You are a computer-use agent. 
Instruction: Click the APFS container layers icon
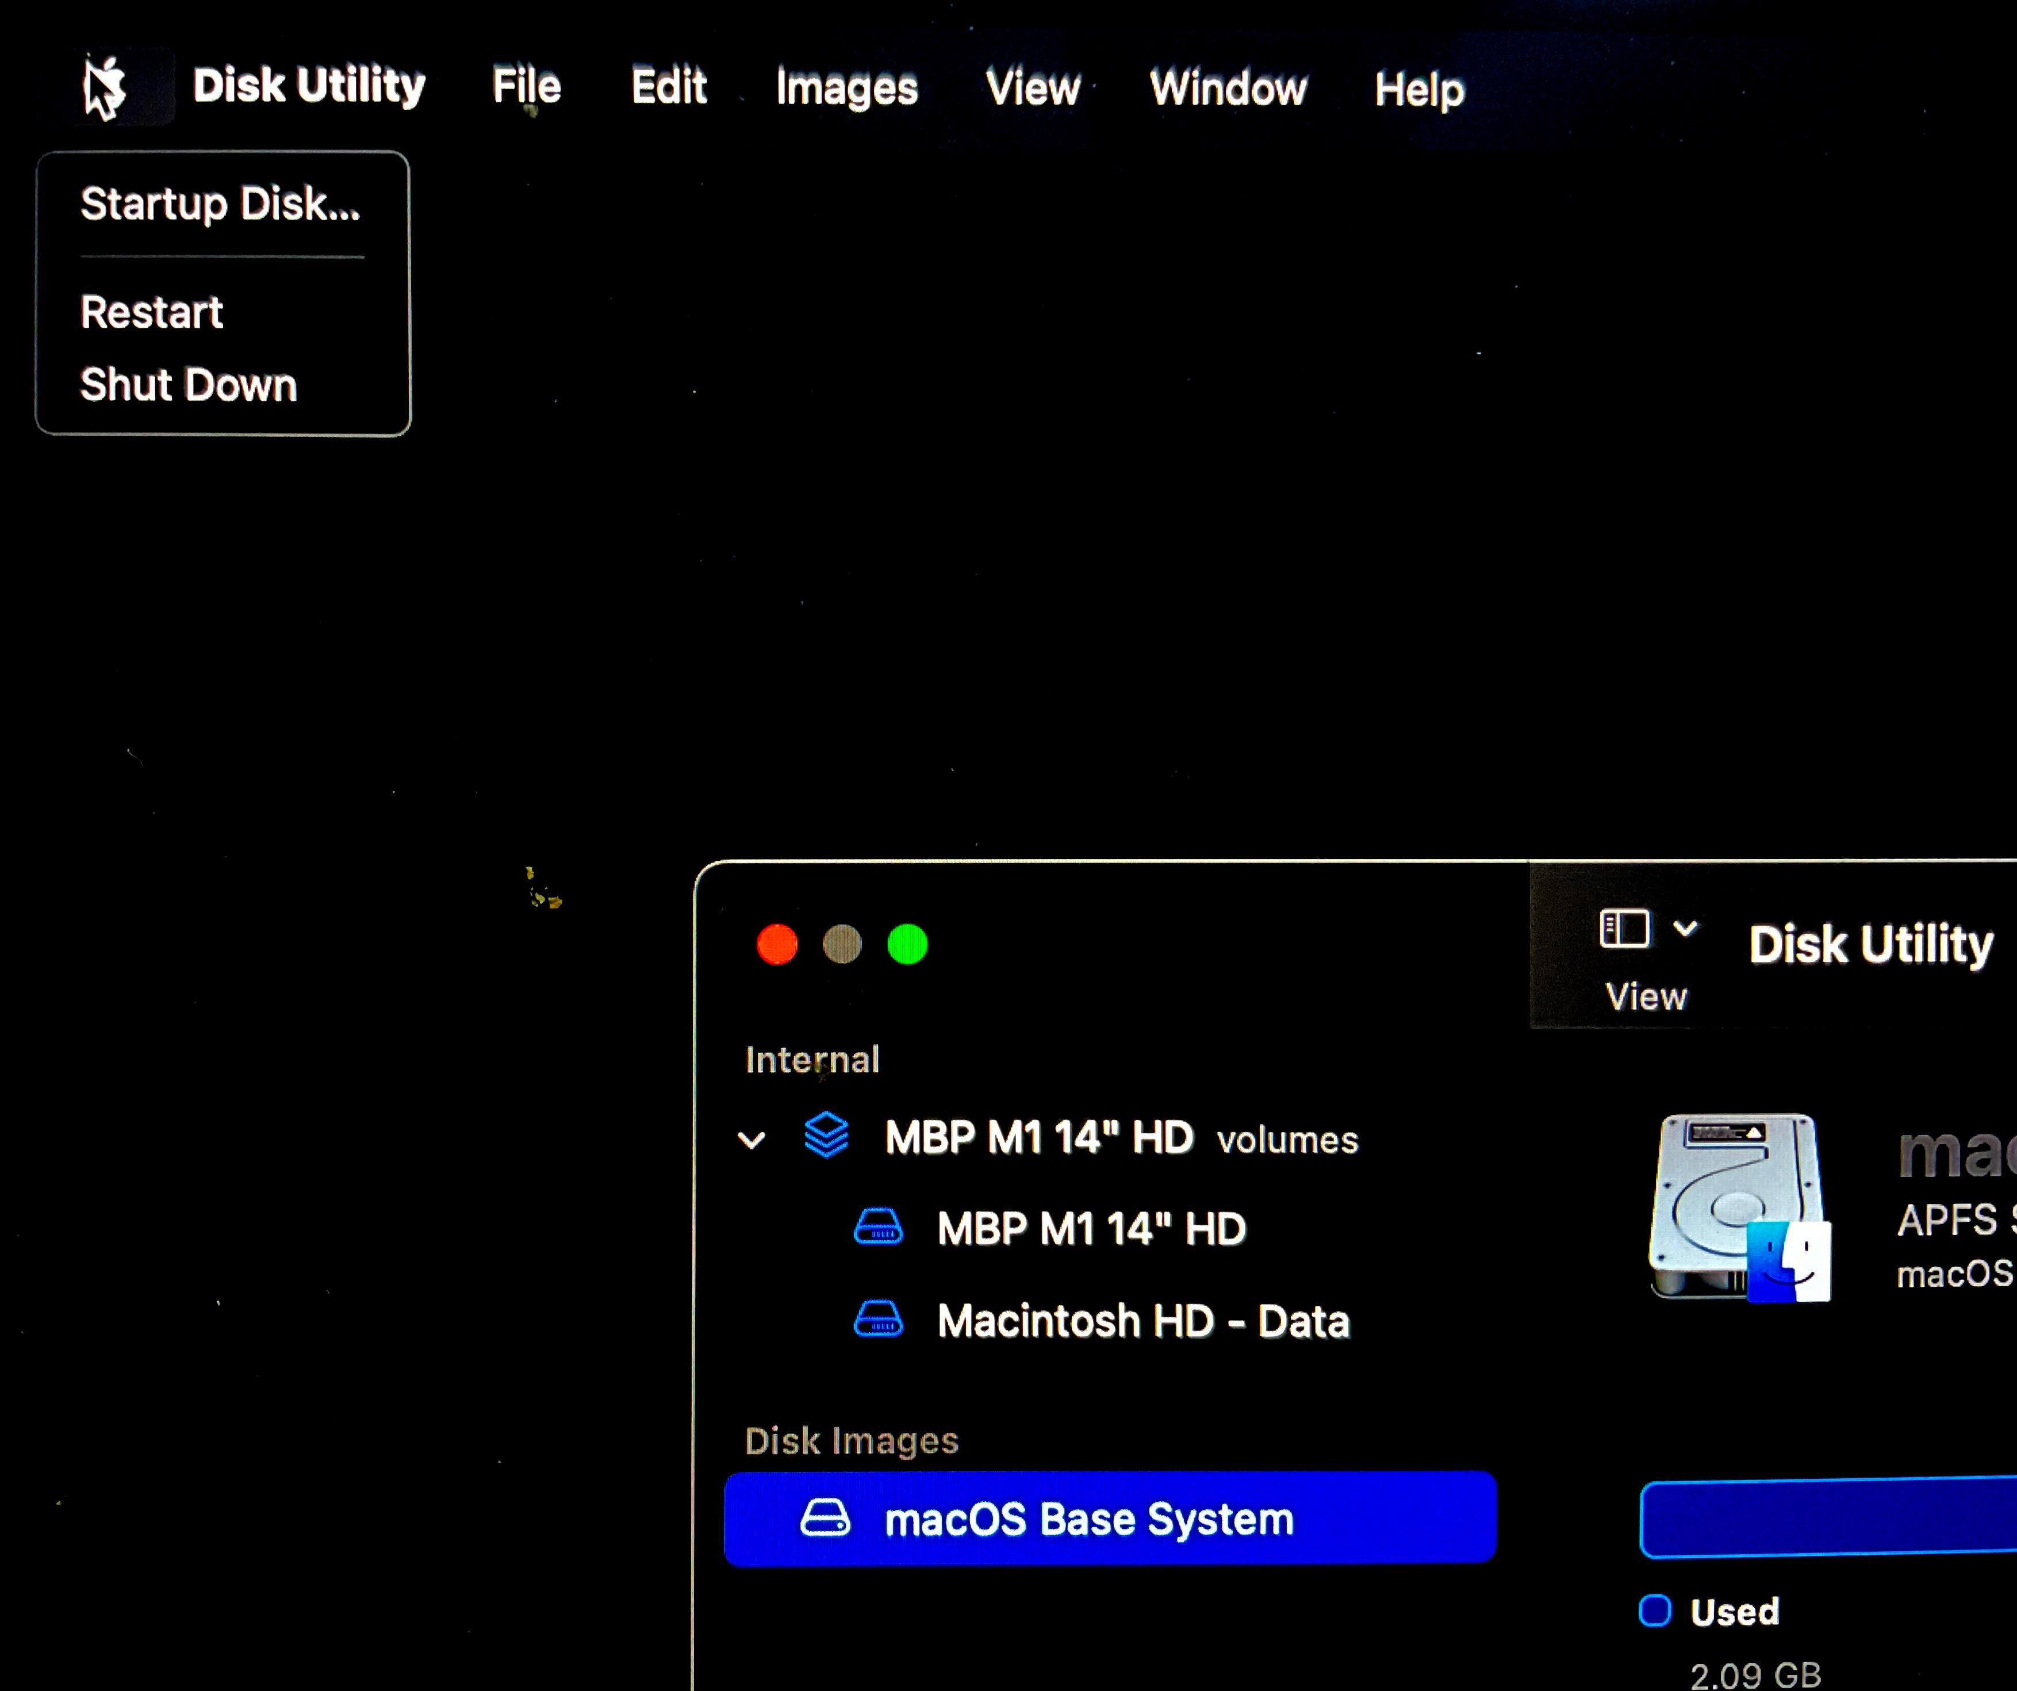[x=826, y=1136]
